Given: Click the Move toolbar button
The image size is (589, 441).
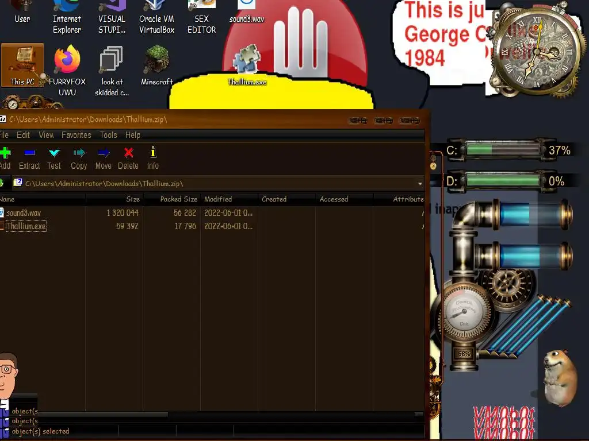Looking at the screenshot, I should [x=104, y=158].
